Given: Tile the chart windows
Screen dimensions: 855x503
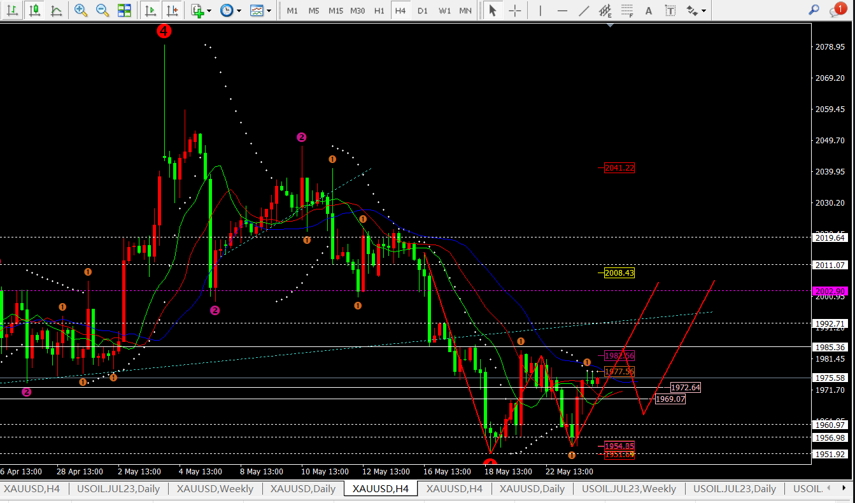Looking at the screenshot, I should tap(124, 10).
